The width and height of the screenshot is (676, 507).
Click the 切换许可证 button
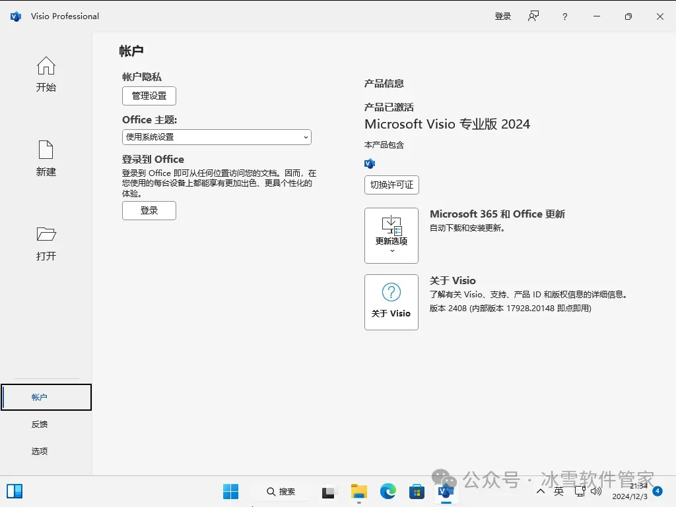point(391,185)
